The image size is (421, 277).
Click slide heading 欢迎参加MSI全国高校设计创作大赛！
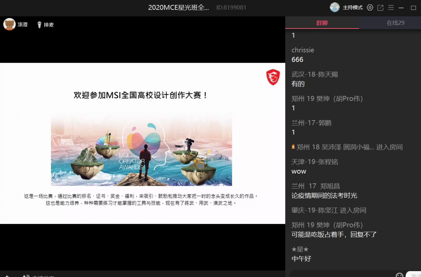pos(141,95)
